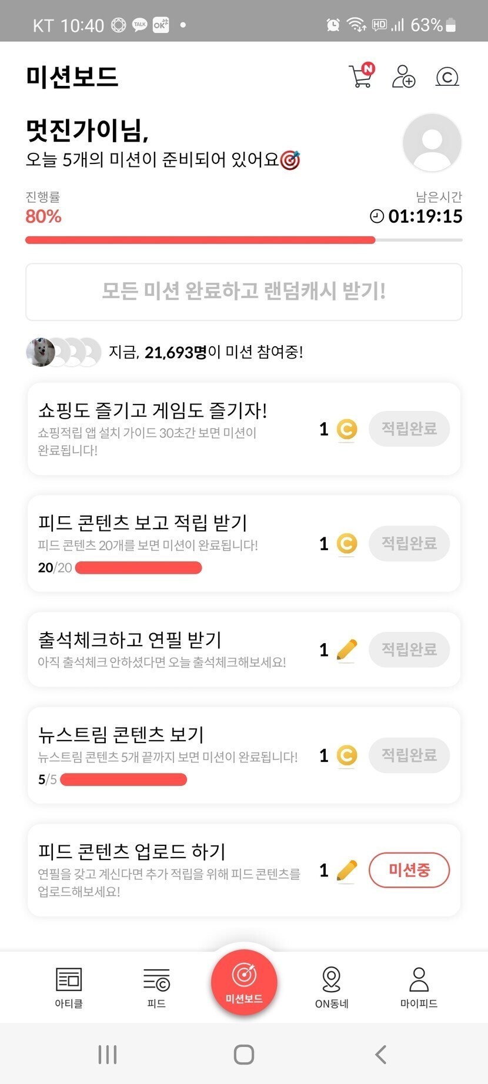Tap the participant avatars next to 21,693명
Screen dimensions: 488x1084
pos(63,352)
